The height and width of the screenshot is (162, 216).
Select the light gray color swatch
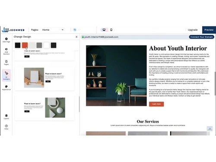click(x=32, y=45)
